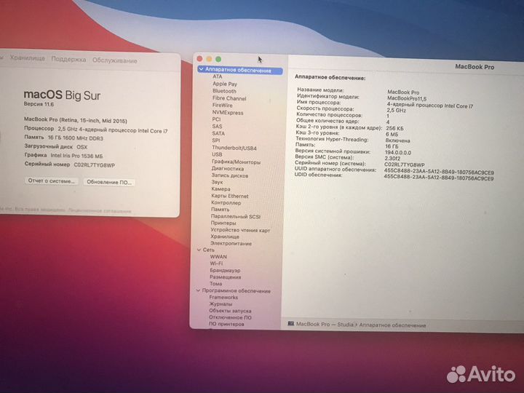
Task: Select WWAN under Сеть
Action: [218, 257]
